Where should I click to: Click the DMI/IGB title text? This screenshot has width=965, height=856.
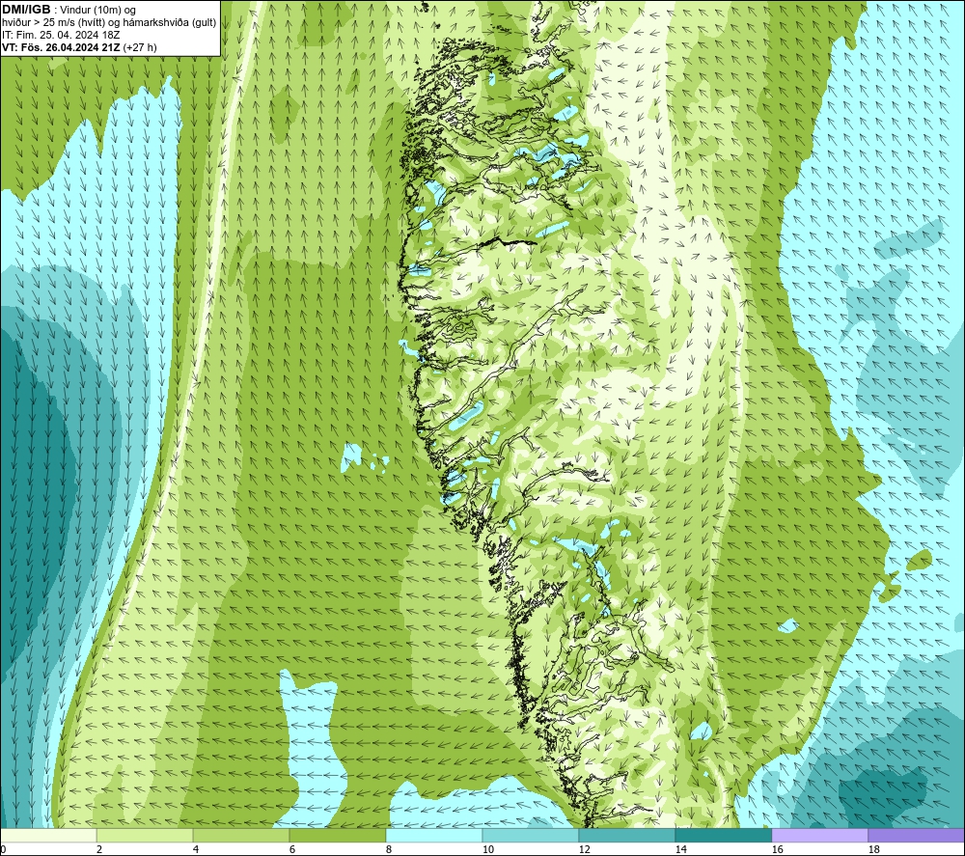click(26, 10)
